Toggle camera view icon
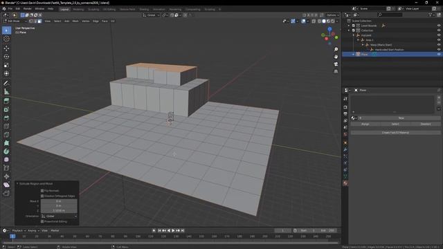443x249 pixels. pyautogui.click(x=336, y=64)
